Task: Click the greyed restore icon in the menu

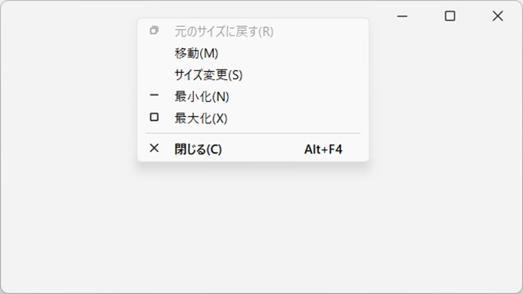Action: (154, 30)
